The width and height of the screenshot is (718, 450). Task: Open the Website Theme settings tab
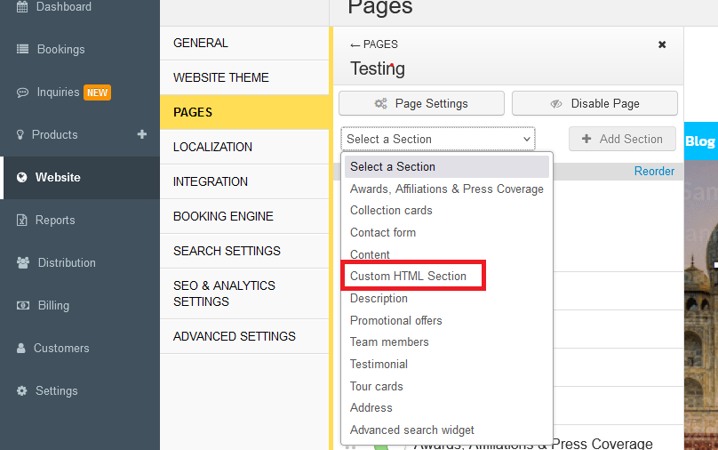[221, 77]
